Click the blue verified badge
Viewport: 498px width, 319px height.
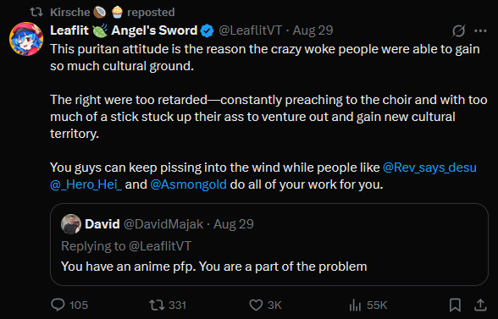[207, 30]
